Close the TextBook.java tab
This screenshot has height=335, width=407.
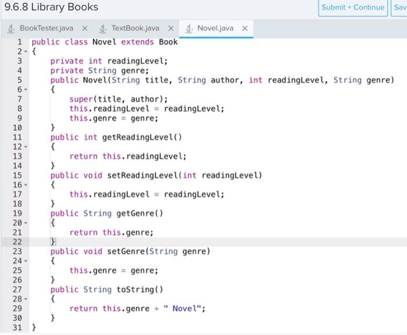170,28
